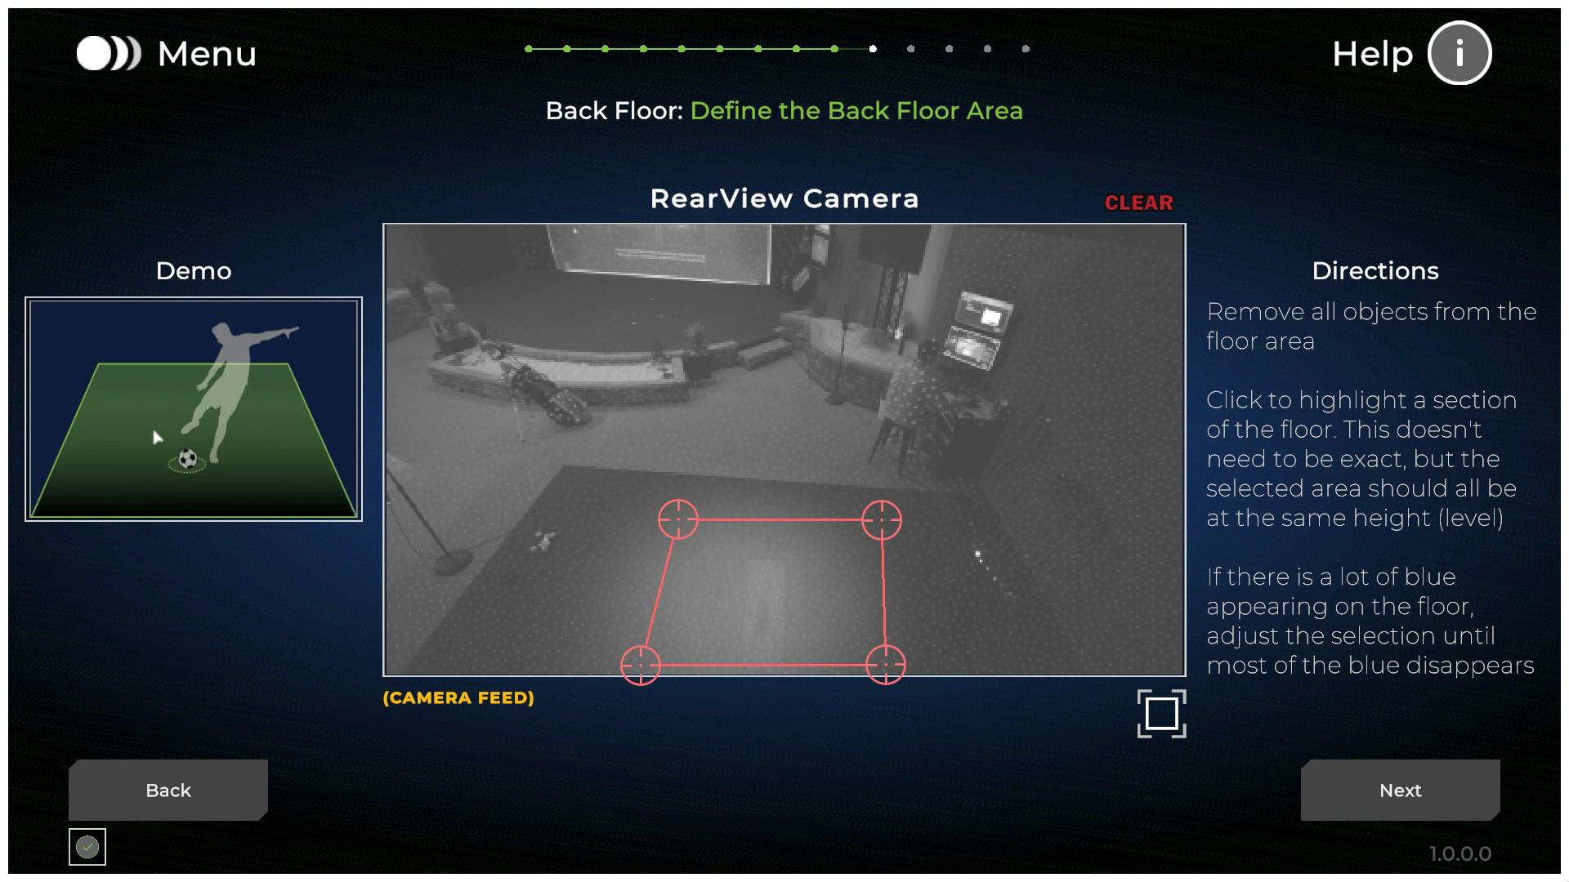Select the top-right crosshair marker

coord(882,519)
